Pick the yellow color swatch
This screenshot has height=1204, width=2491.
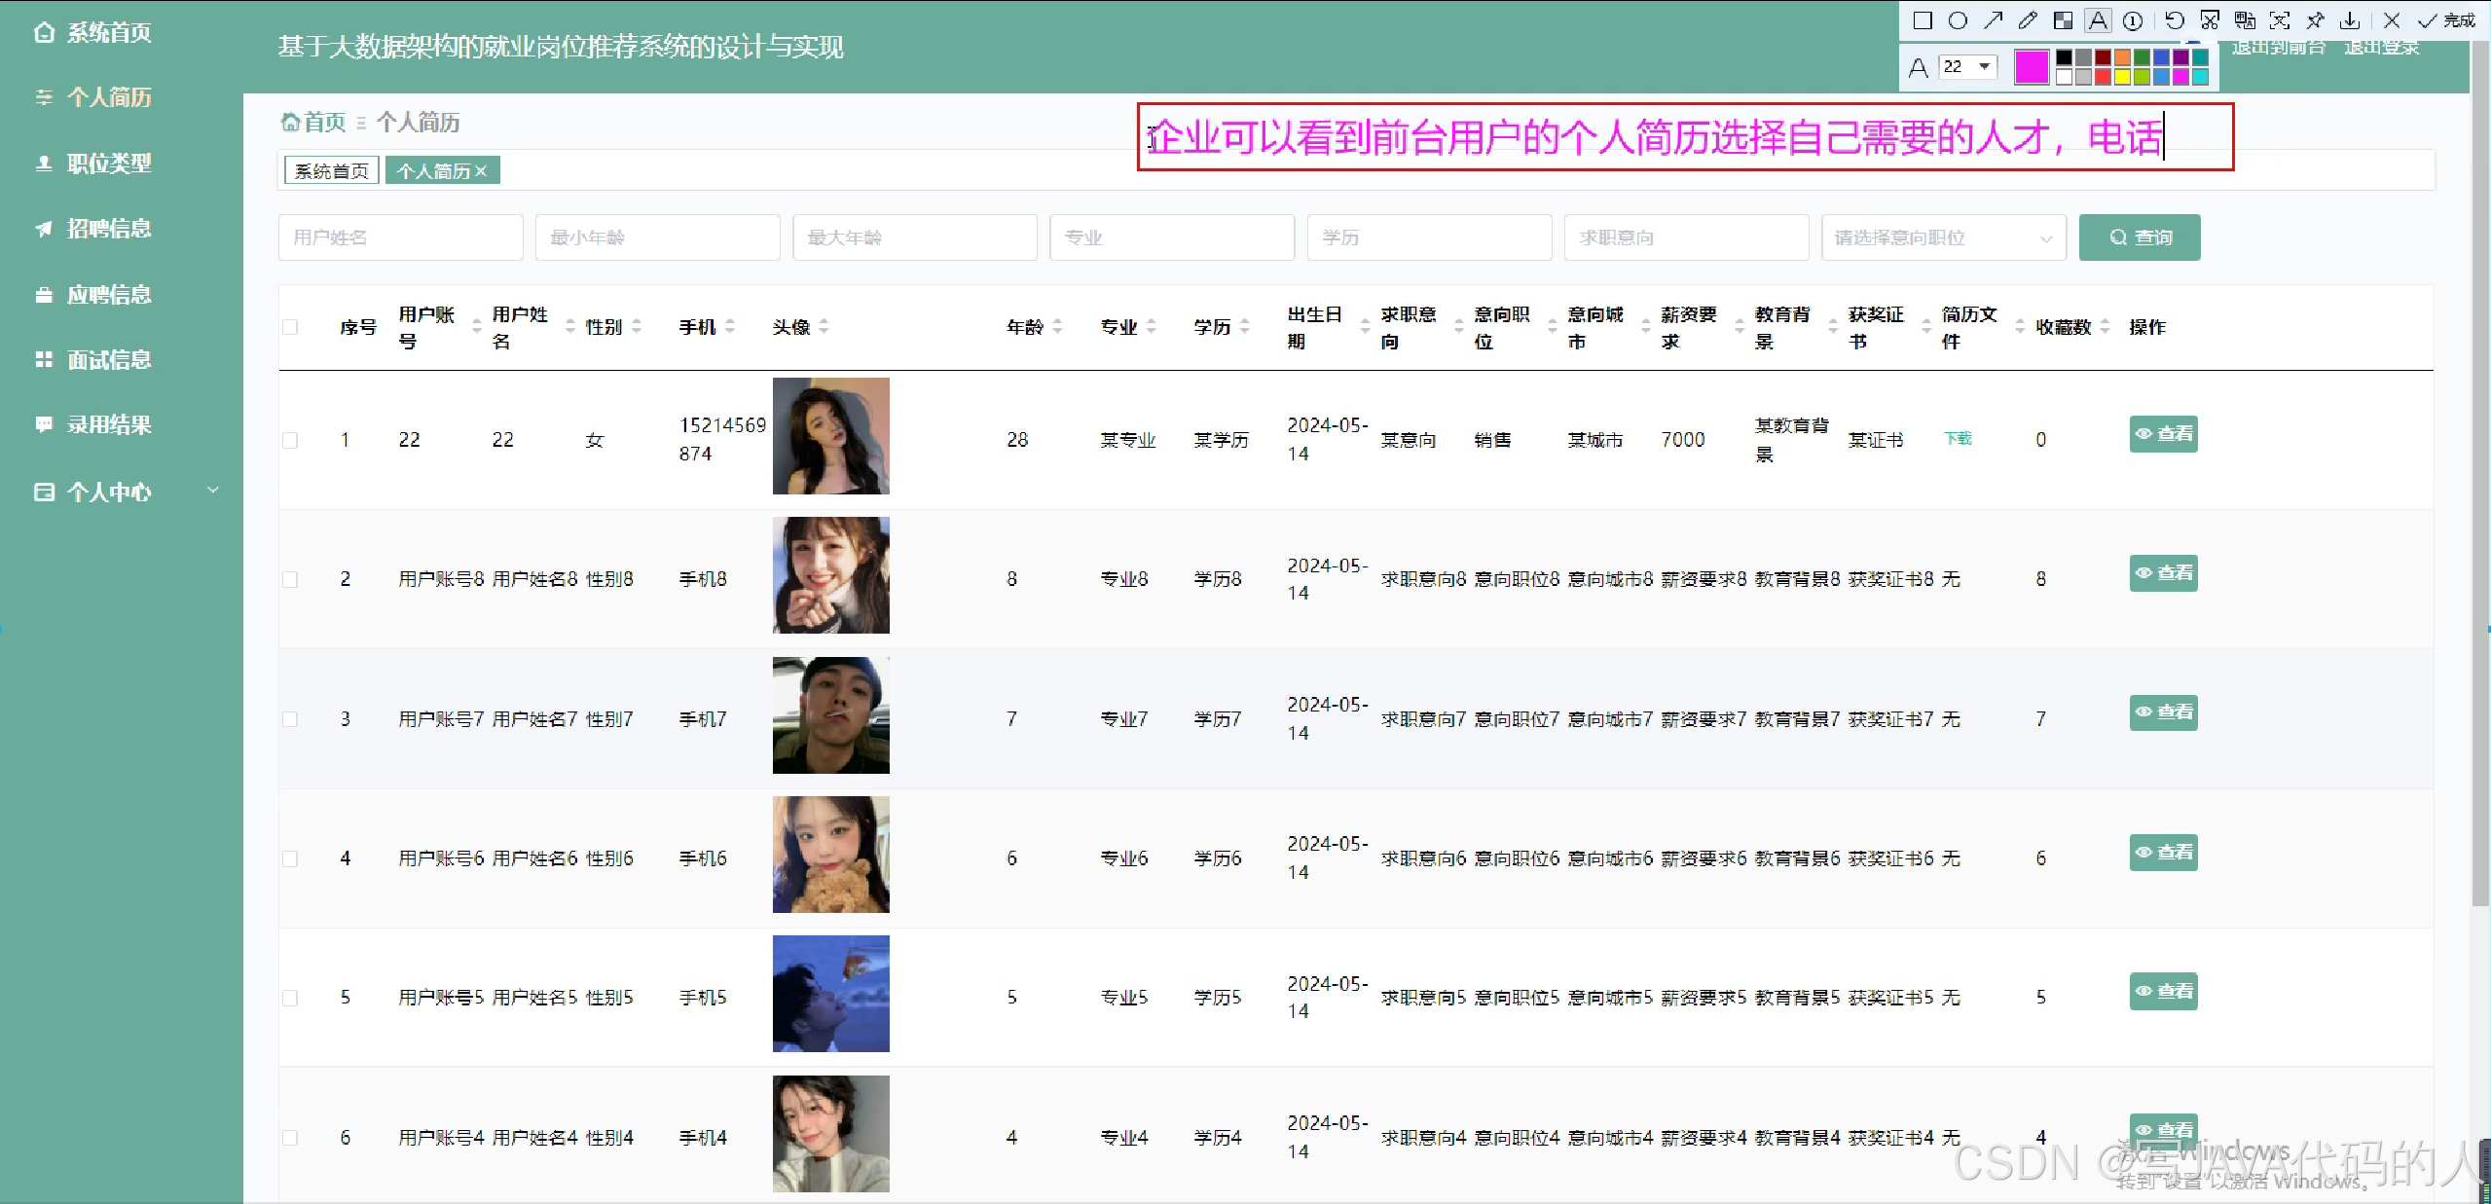point(2122,77)
